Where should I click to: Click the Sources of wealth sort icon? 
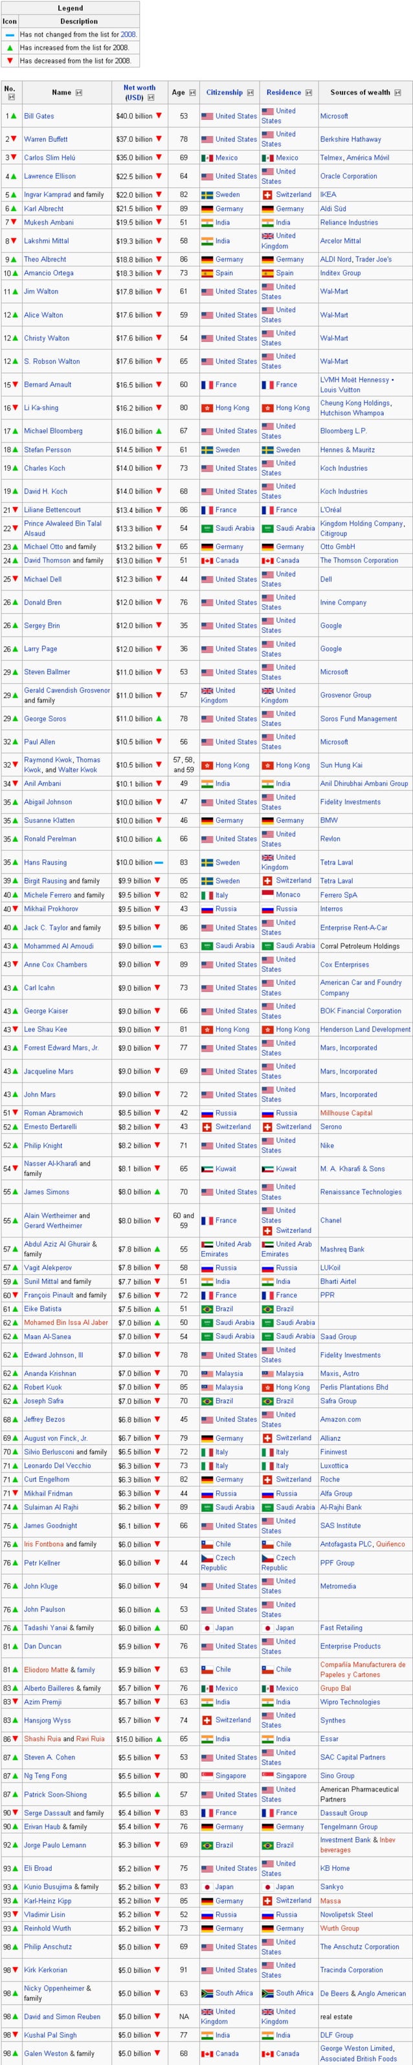point(397,93)
